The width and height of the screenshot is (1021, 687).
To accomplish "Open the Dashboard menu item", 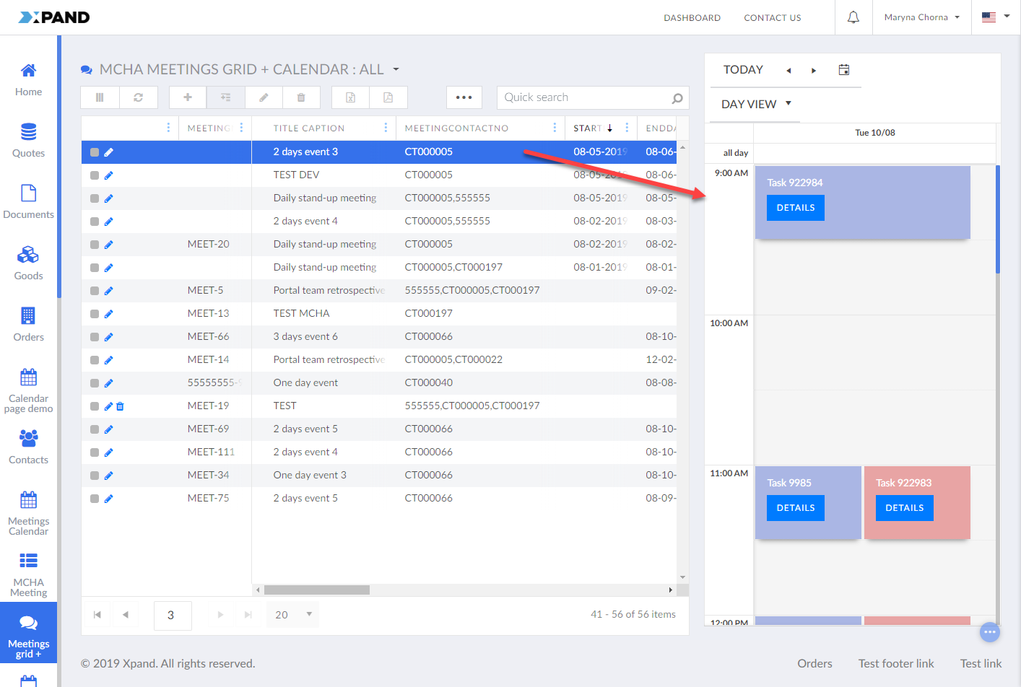I will pos(692,17).
